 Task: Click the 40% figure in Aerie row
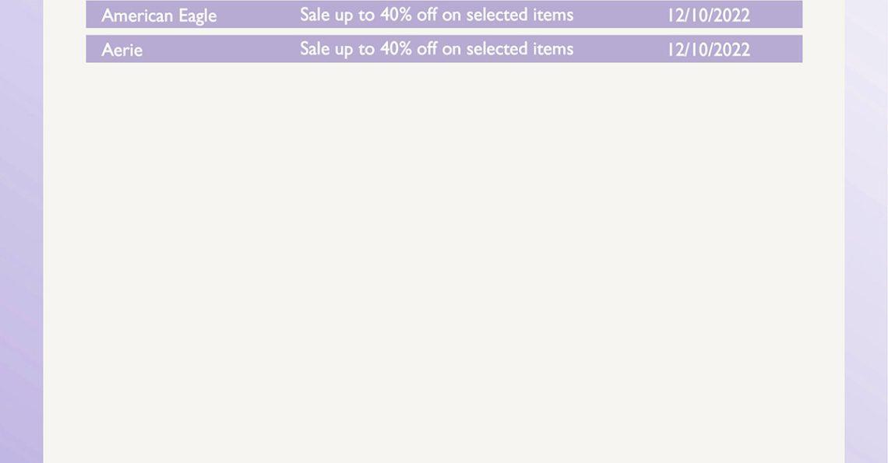396,49
